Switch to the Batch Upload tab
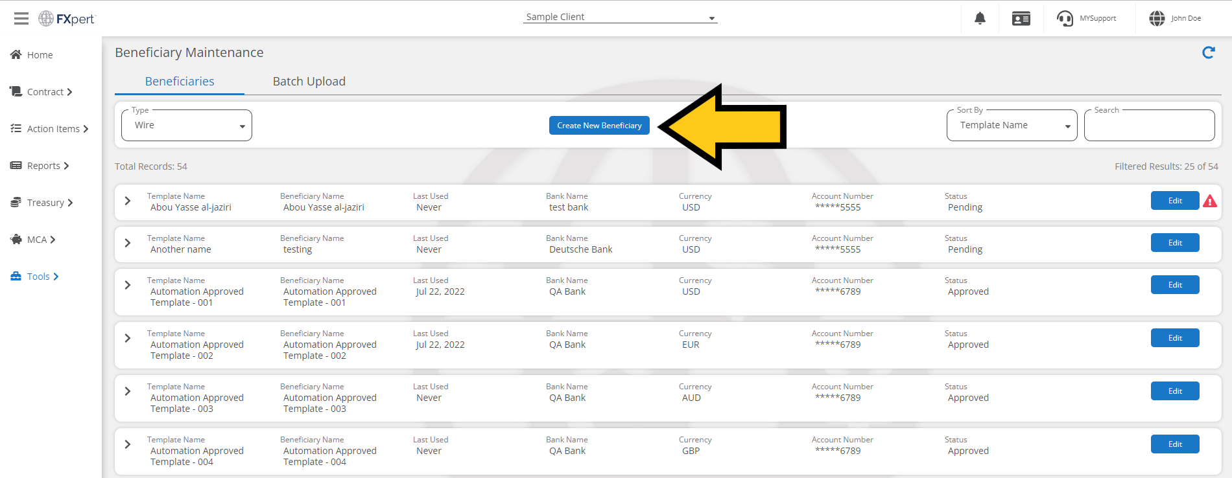This screenshot has width=1232, height=478. [309, 81]
